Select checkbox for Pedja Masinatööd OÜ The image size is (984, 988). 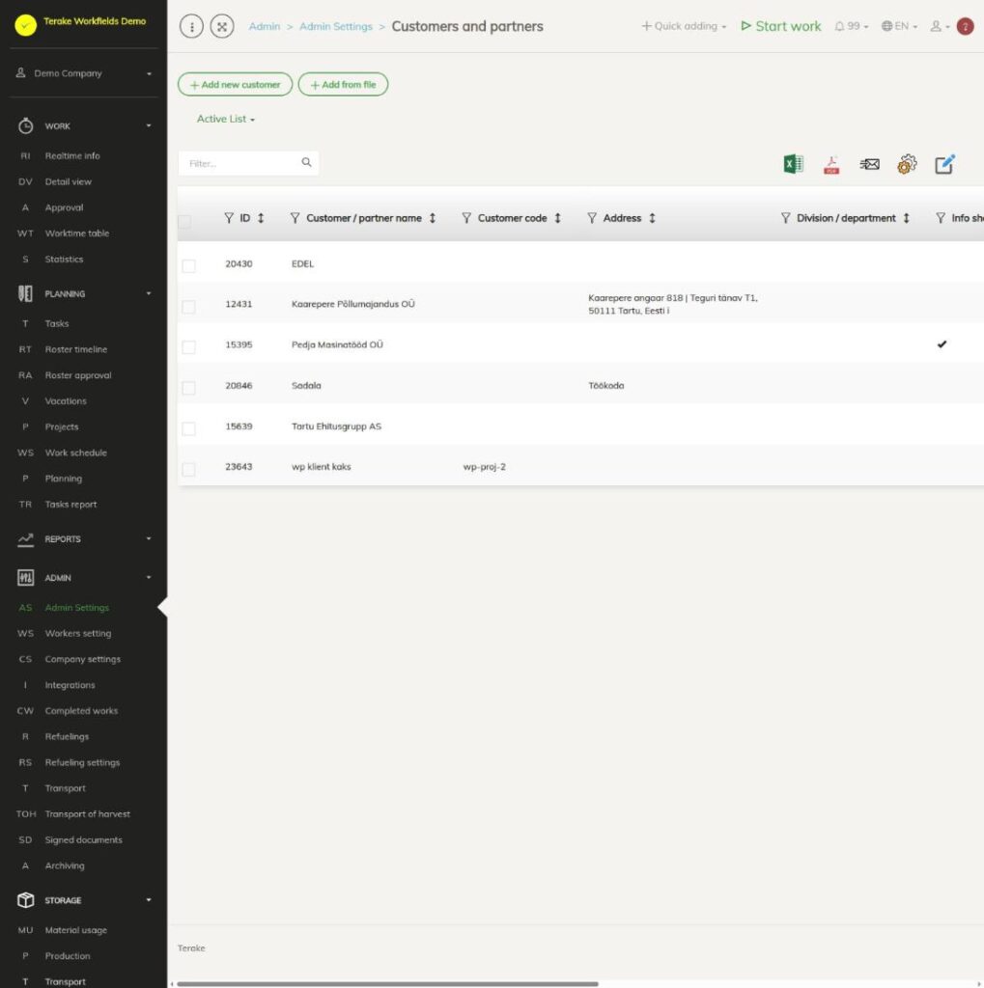coord(188,347)
